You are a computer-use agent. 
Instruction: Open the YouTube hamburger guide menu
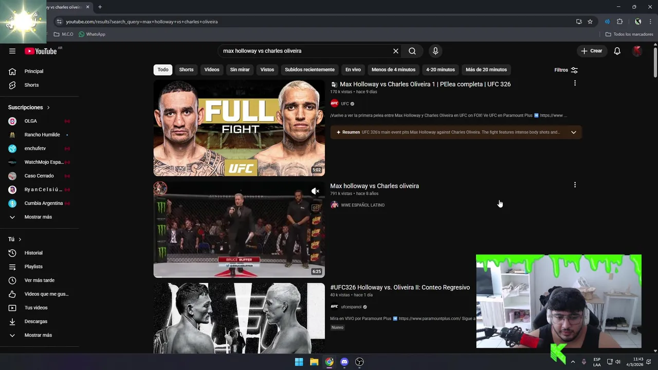[12, 51]
